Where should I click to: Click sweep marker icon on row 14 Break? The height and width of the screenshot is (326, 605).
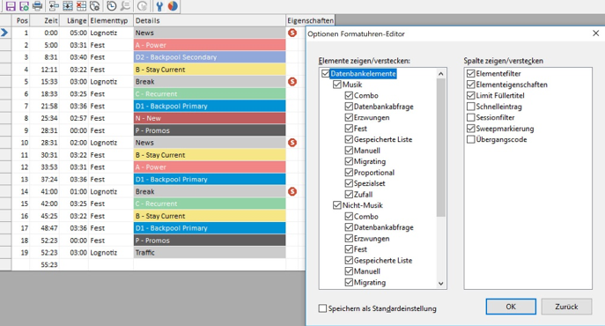click(x=292, y=191)
